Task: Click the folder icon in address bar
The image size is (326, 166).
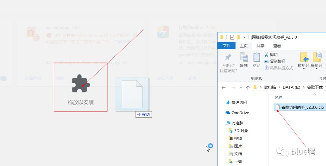Action: (x=255, y=87)
